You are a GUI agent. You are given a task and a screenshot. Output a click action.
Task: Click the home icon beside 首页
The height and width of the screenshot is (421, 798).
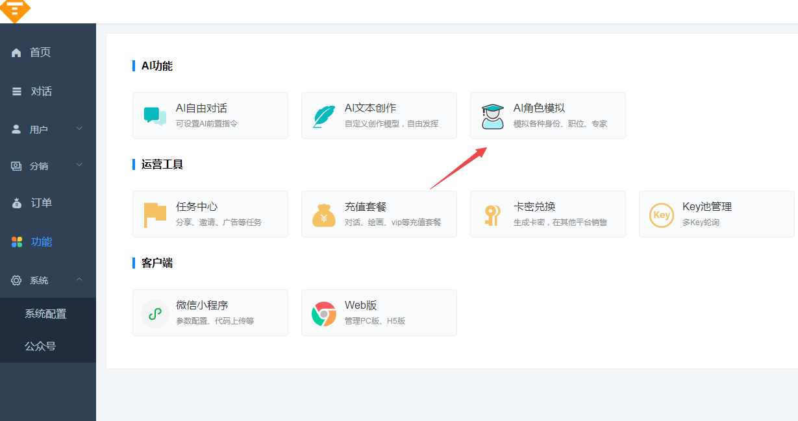pos(16,53)
